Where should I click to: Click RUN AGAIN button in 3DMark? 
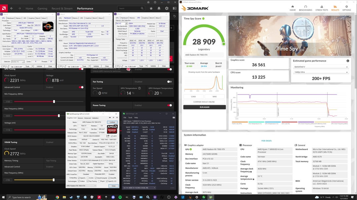205,107
